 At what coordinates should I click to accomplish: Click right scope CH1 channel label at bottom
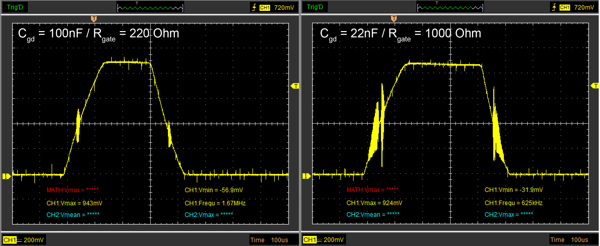coord(310,240)
